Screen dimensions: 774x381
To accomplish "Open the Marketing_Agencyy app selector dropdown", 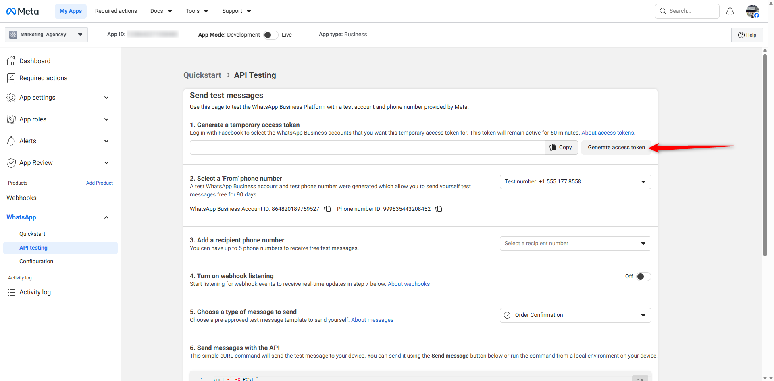I will click(x=46, y=35).
